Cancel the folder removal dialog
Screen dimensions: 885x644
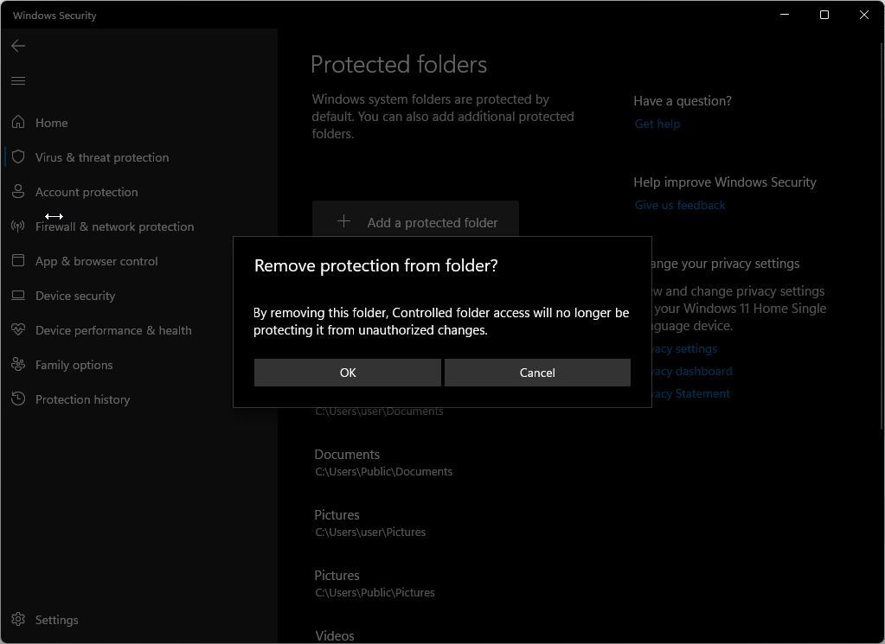[536, 373]
